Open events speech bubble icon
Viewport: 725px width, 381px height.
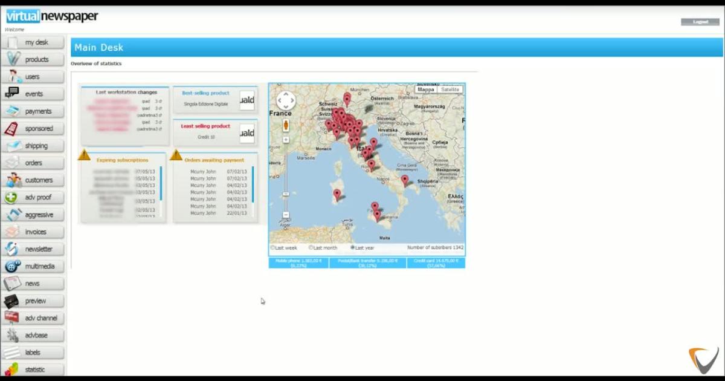(x=12, y=94)
